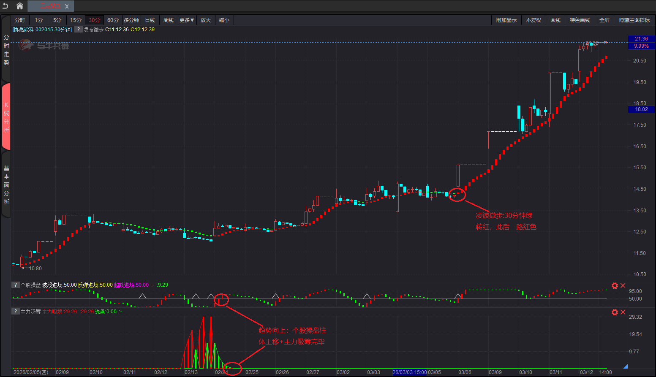Click 放大 to zoom in chart
This screenshot has height=377, width=656.
point(206,20)
